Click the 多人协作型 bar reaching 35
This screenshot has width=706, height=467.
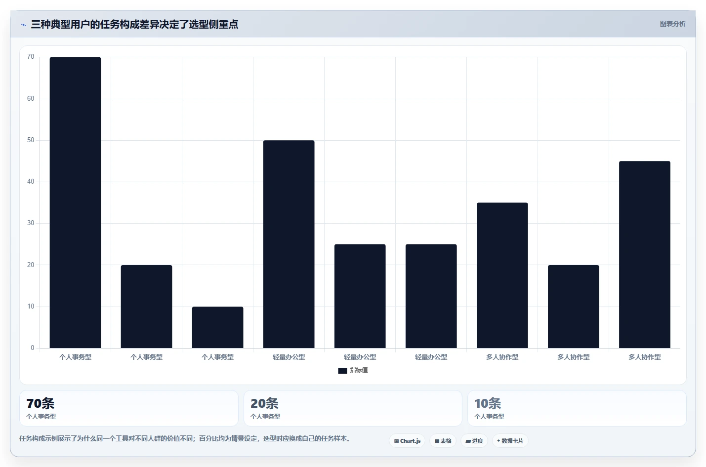502,275
